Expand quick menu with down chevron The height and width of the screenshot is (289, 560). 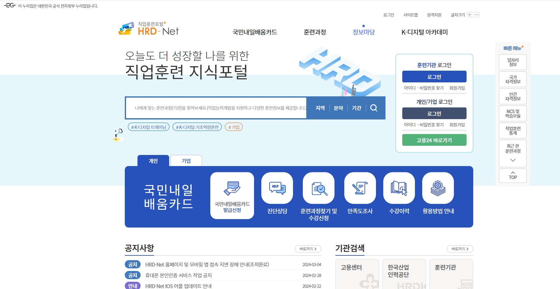pos(513,160)
